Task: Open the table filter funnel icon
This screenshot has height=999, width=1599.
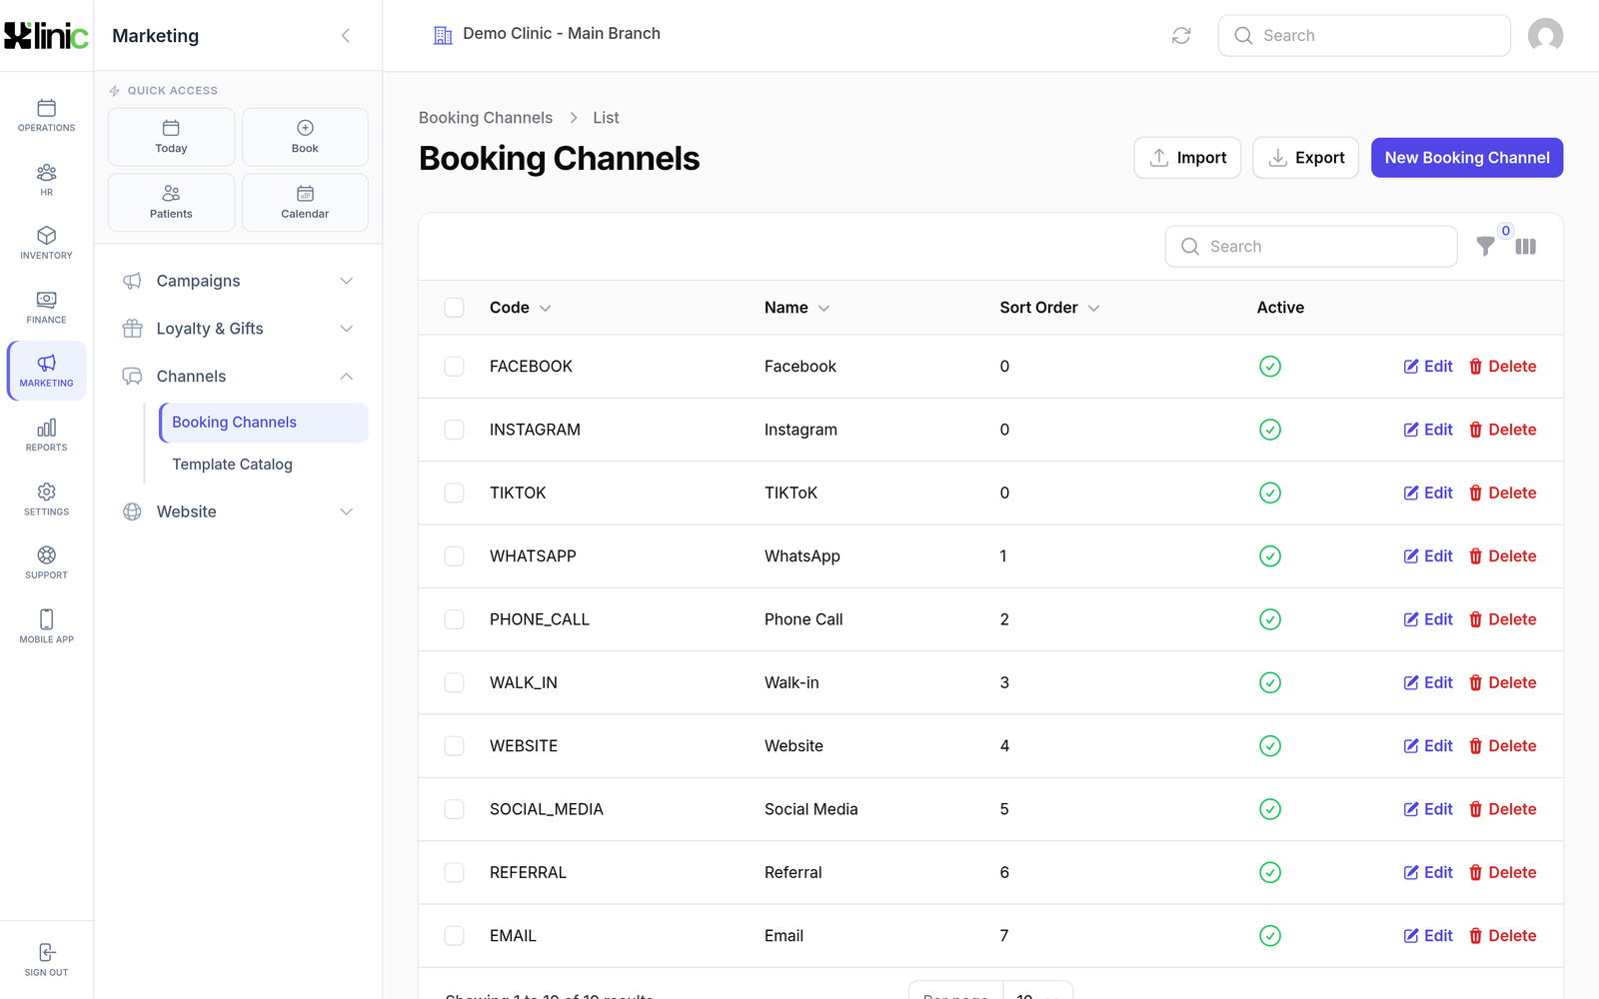Action: tap(1486, 246)
